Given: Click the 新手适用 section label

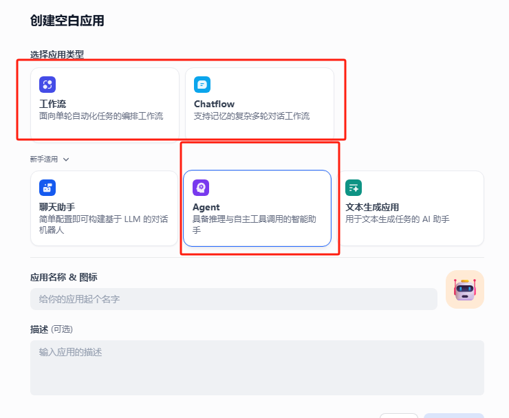Looking at the screenshot, I should click(44, 159).
